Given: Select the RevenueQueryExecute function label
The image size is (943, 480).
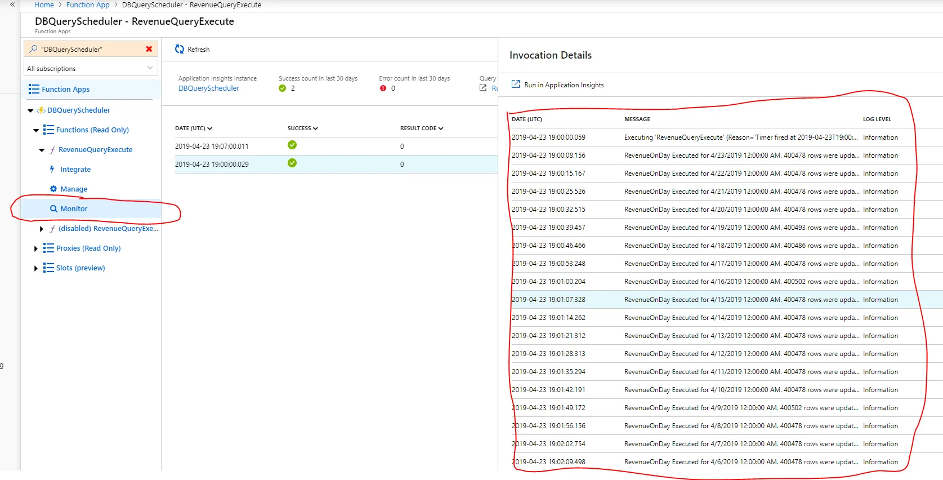Looking at the screenshot, I should (96, 149).
